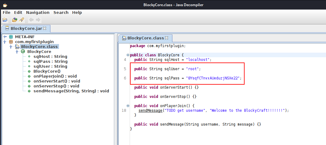Open the Navigation menu
Viewport: 326px width, 145px height.
(x=37, y=12)
